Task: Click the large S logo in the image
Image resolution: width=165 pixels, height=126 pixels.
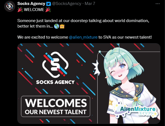Action: point(55,65)
